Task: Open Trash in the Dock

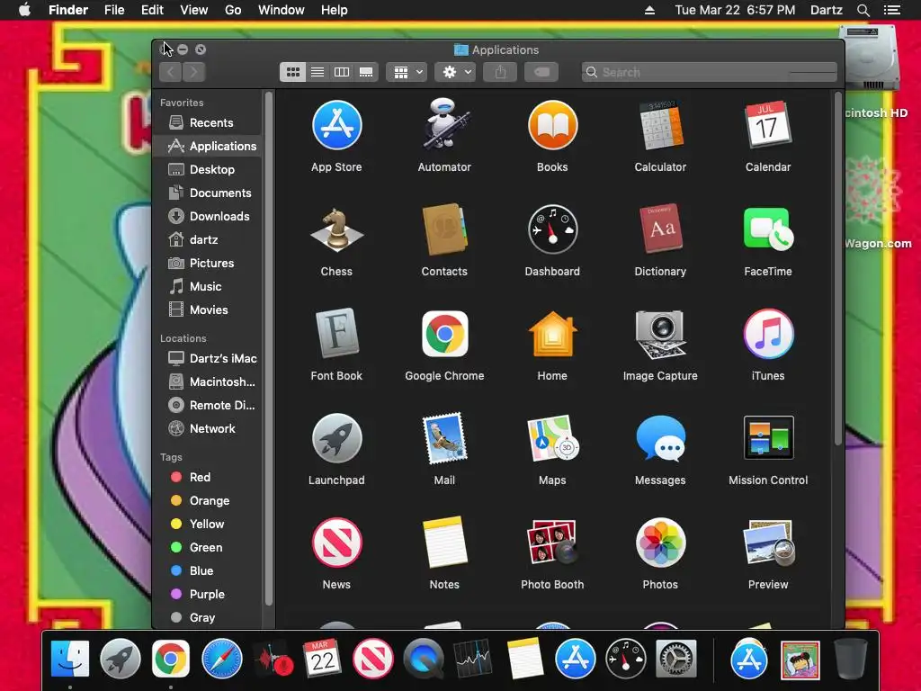Action: (850, 659)
